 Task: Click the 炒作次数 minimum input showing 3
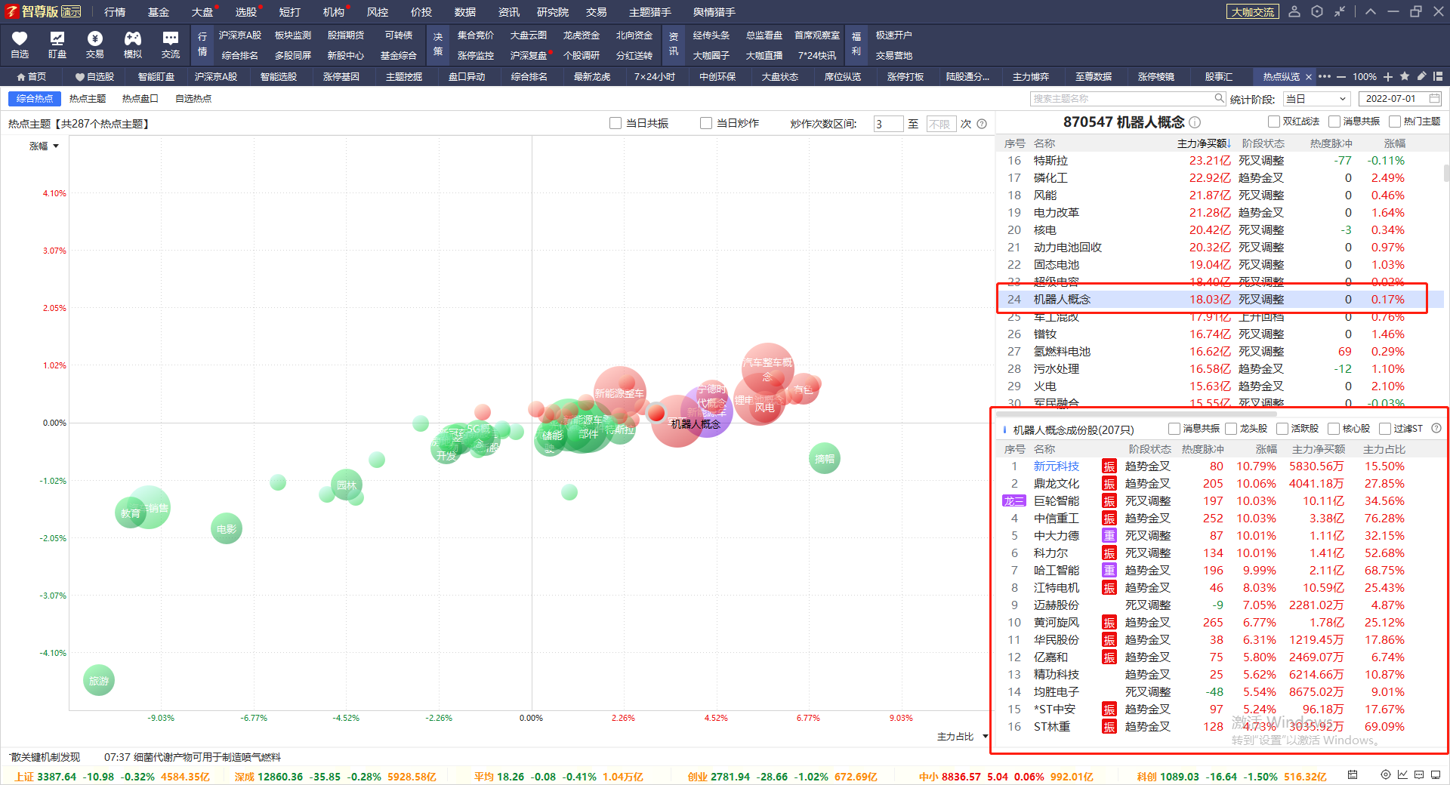888,124
